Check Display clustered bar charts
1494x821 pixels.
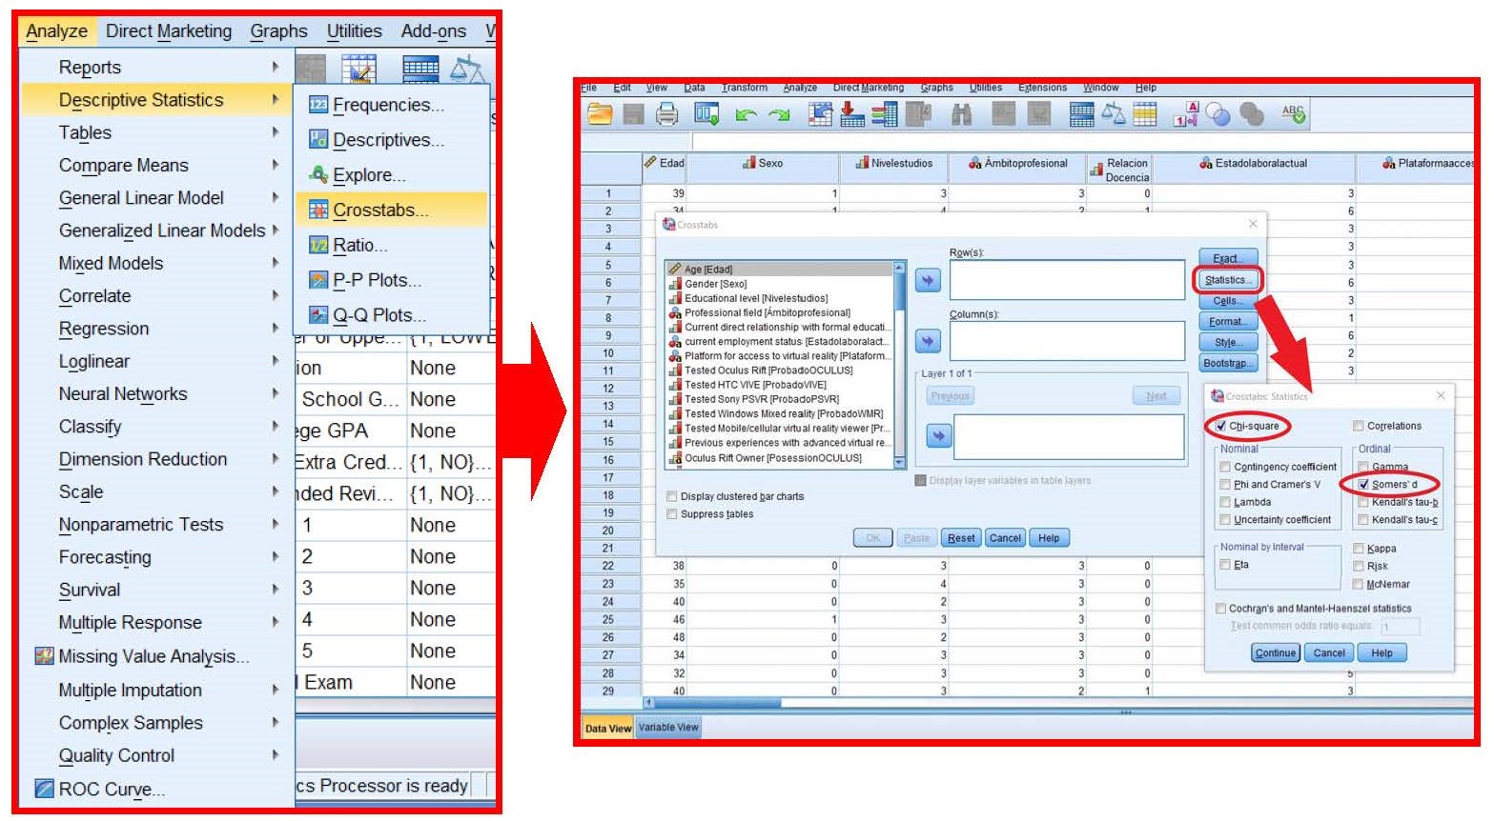coord(672,496)
